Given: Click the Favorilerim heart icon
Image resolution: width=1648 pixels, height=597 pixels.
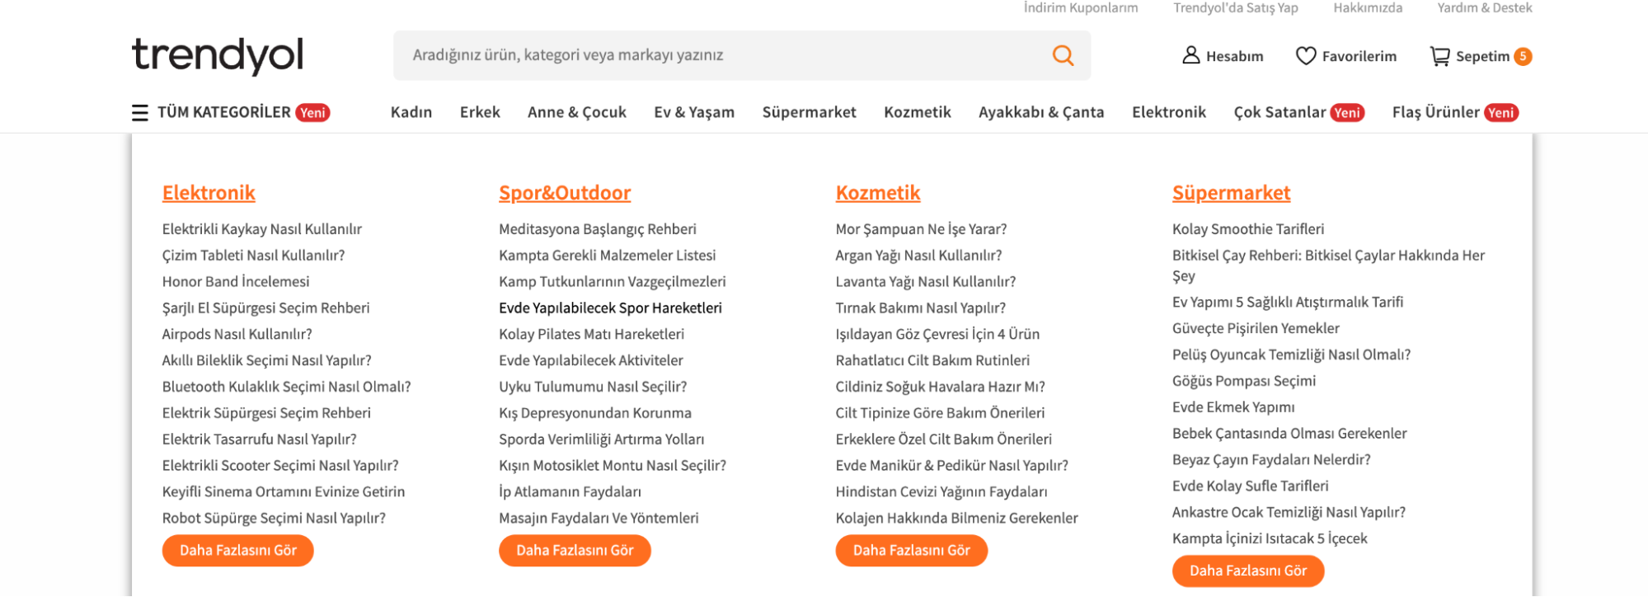Looking at the screenshot, I should [x=1306, y=55].
